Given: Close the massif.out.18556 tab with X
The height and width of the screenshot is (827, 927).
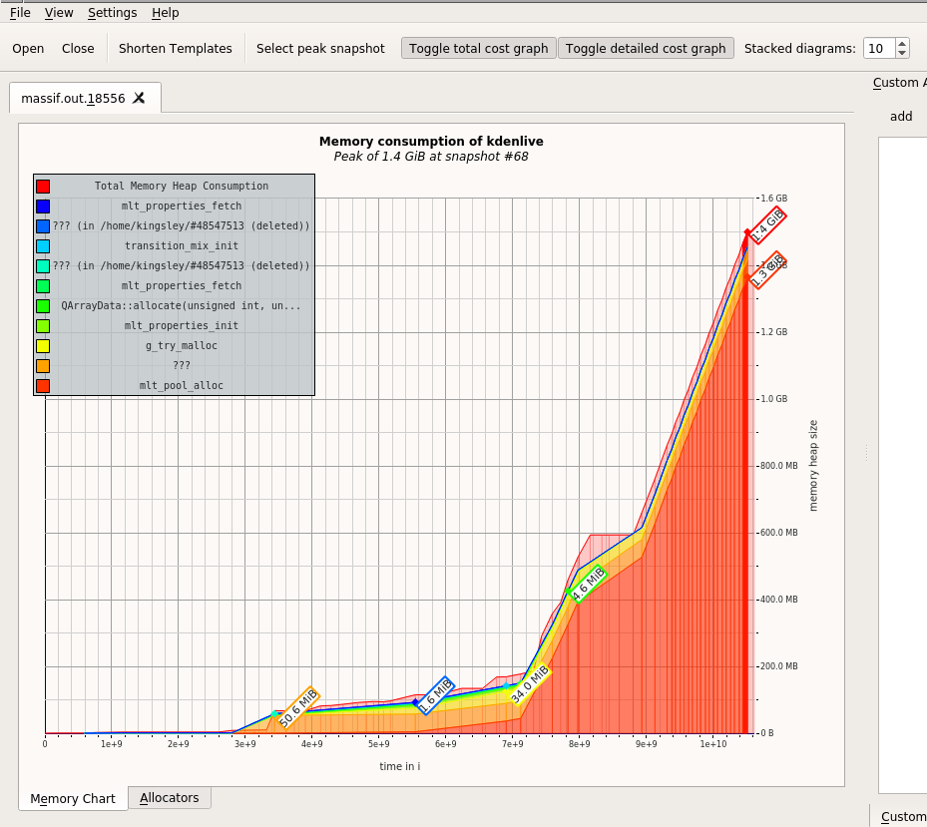Looking at the screenshot, I should point(139,98).
